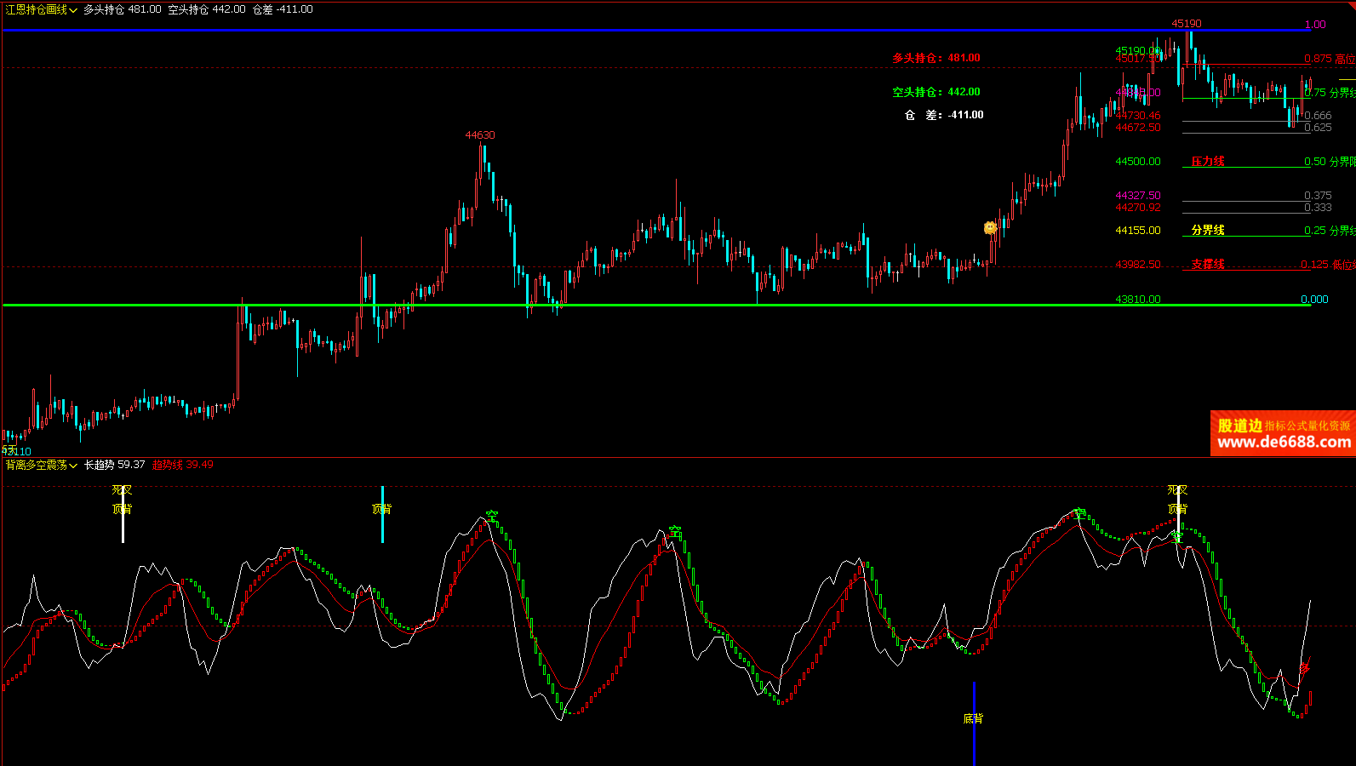Open the 江恩持仓画线 indicator dropdown
Screen dimensions: 1356x766
tap(42, 10)
